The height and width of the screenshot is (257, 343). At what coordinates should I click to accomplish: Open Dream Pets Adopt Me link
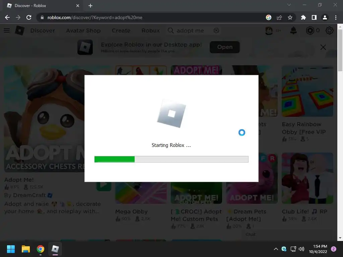pos(246,215)
